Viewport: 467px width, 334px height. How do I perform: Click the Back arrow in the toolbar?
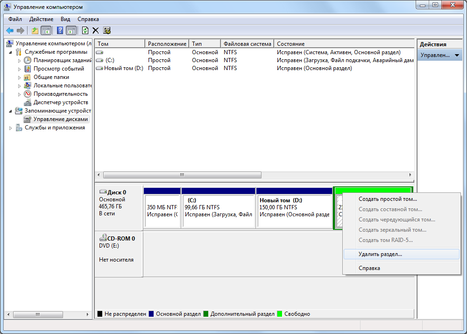coord(9,30)
